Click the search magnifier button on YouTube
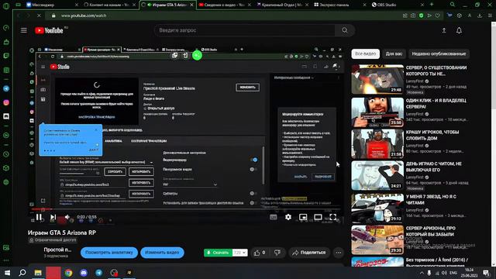Image resolution: width=496 pixels, height=279 pixels. [344, 30]
